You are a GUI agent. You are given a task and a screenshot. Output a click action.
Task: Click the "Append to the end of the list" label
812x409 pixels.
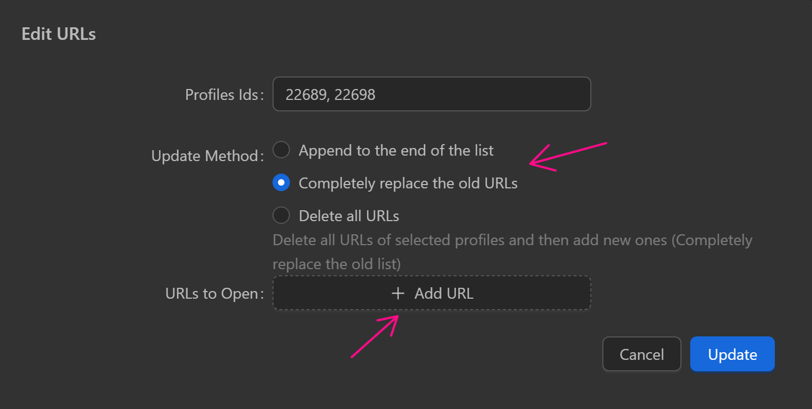(x=396, y=151)
